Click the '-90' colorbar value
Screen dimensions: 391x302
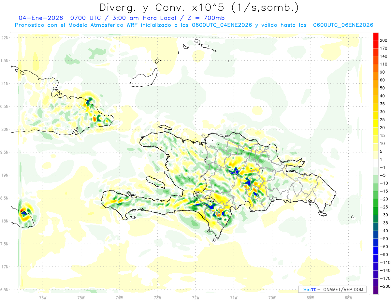tap(384, 254)
